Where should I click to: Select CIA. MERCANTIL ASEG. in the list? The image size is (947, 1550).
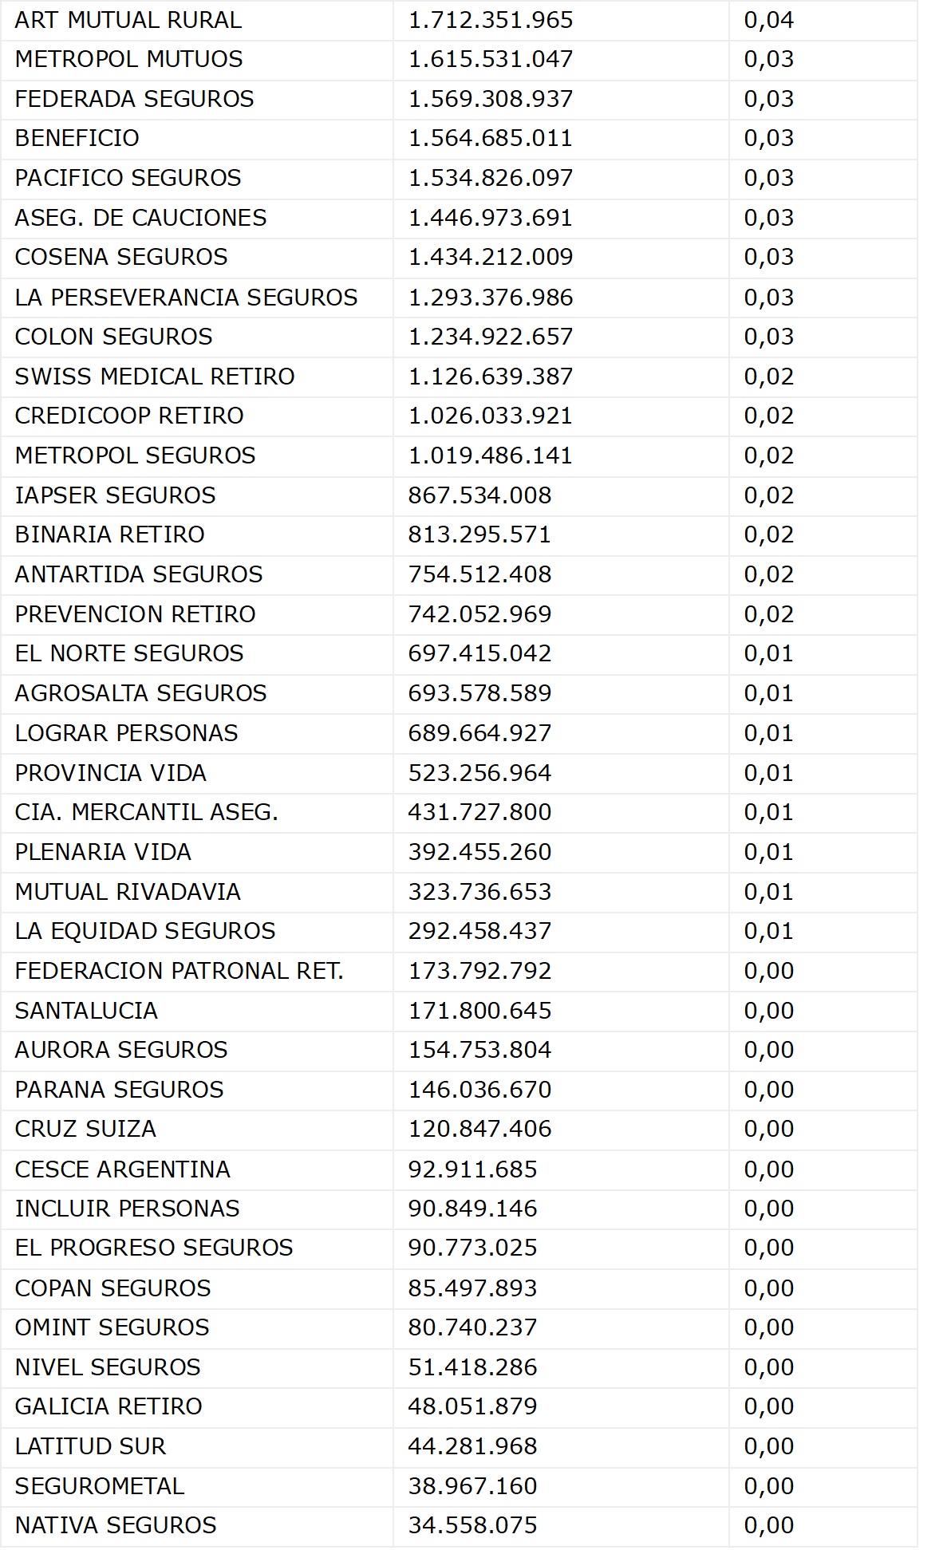point(146,812)
